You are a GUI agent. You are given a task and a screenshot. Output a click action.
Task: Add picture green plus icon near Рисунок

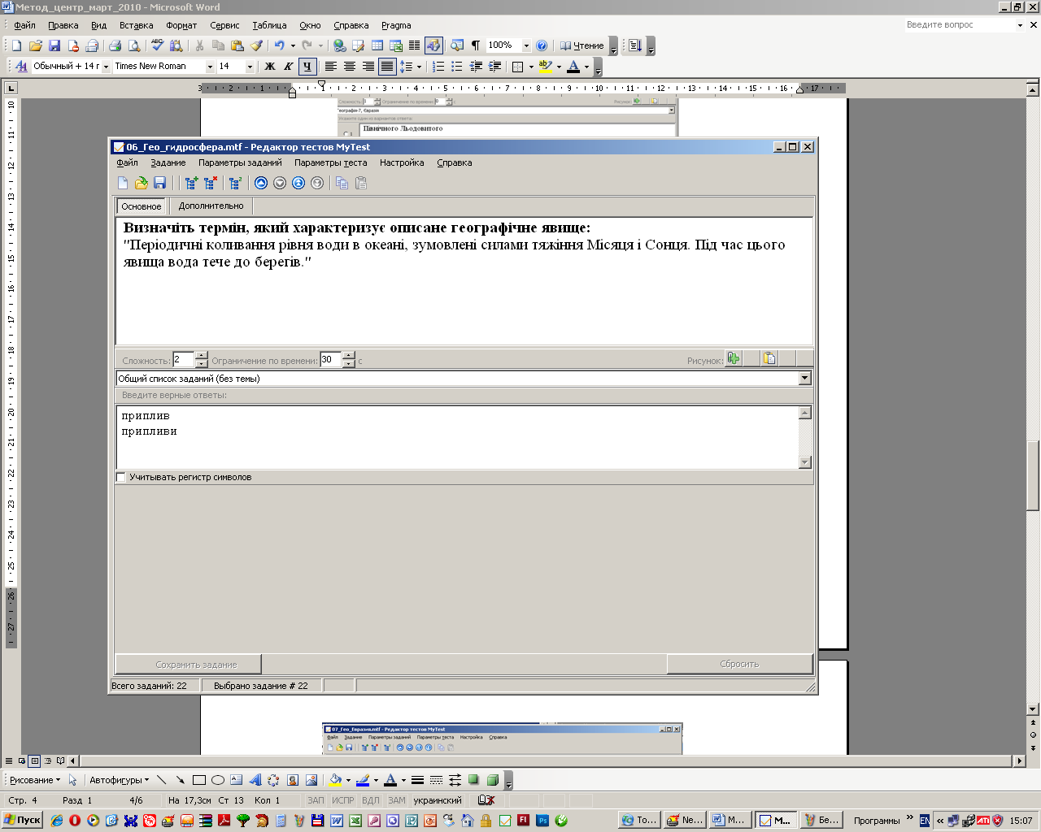point(734,358)
